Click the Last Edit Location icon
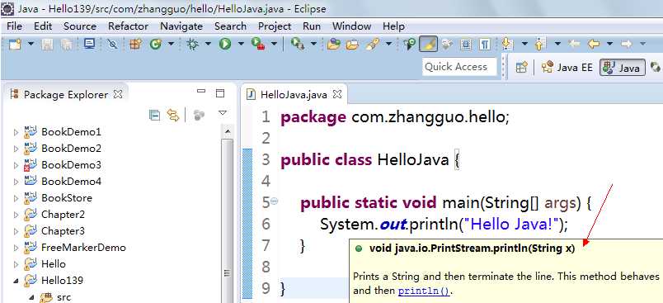 click(574, 44)
